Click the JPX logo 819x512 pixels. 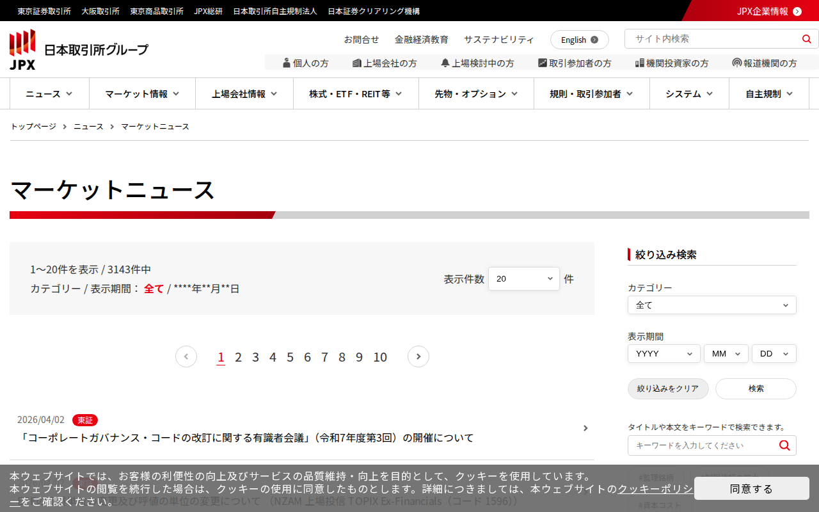pyautogui.click(x=79, y=49)
